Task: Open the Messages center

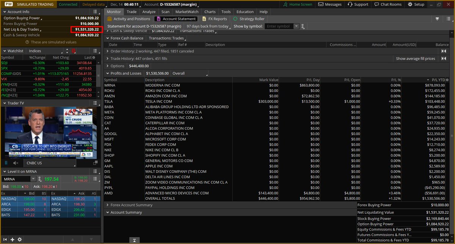Action: pos(330,4)
